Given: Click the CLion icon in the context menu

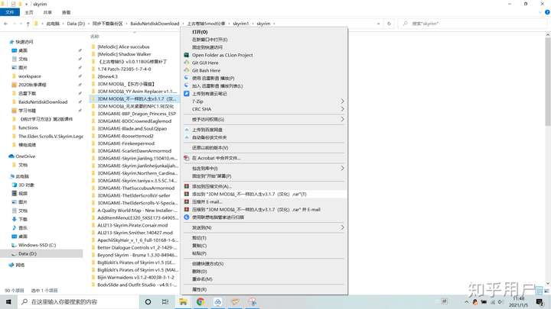Looking at the screenshot, I should pyautogui.click(x=187, y=55).
